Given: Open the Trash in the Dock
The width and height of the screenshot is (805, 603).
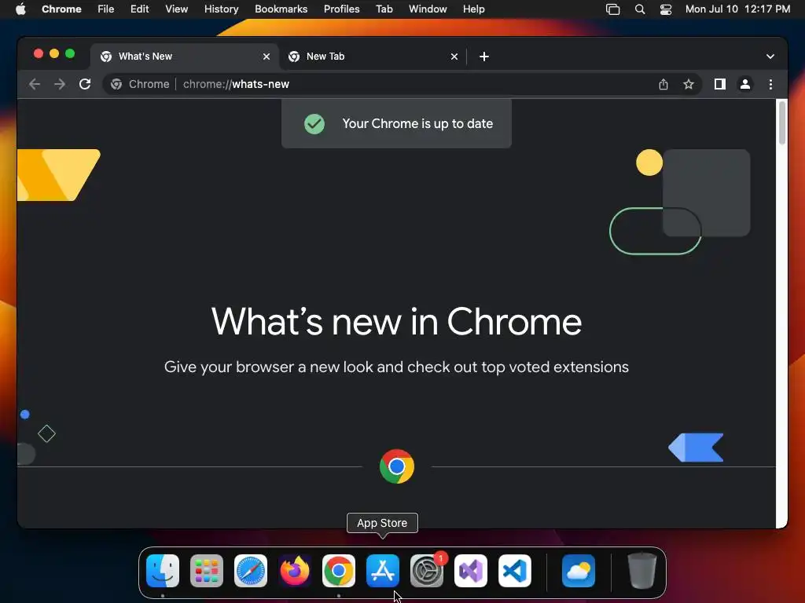Looking at the screenshot, I should 641,571.
